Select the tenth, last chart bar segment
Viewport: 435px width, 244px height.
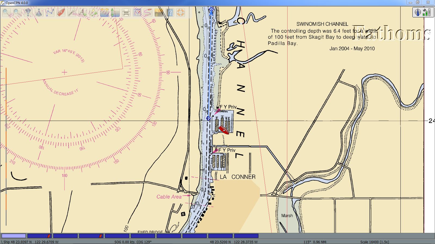pos(246,236)
